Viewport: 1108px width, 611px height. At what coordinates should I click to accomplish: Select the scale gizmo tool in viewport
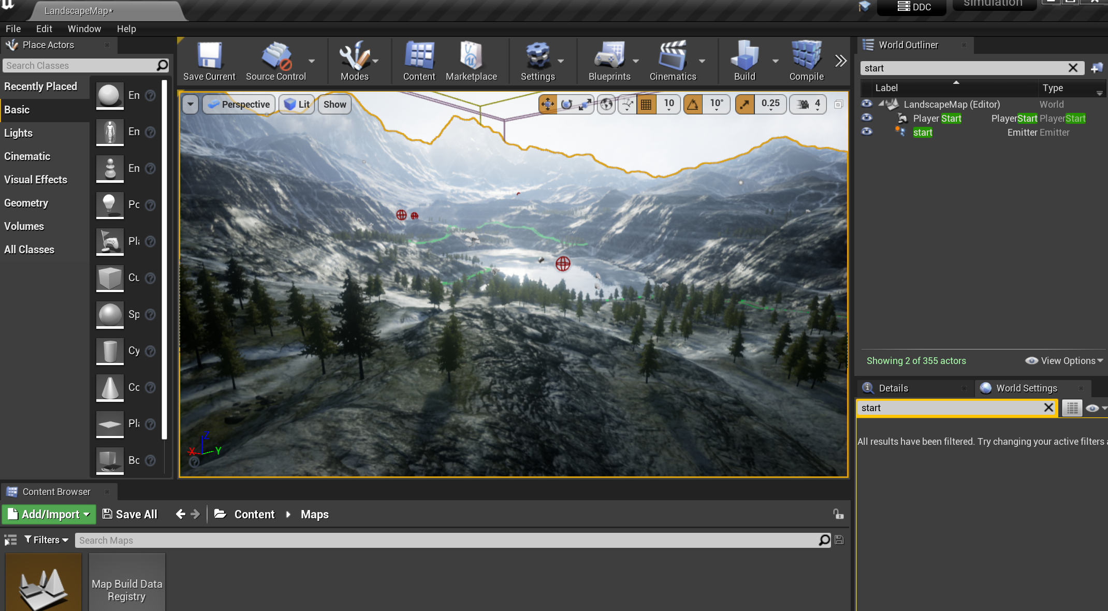585,105
